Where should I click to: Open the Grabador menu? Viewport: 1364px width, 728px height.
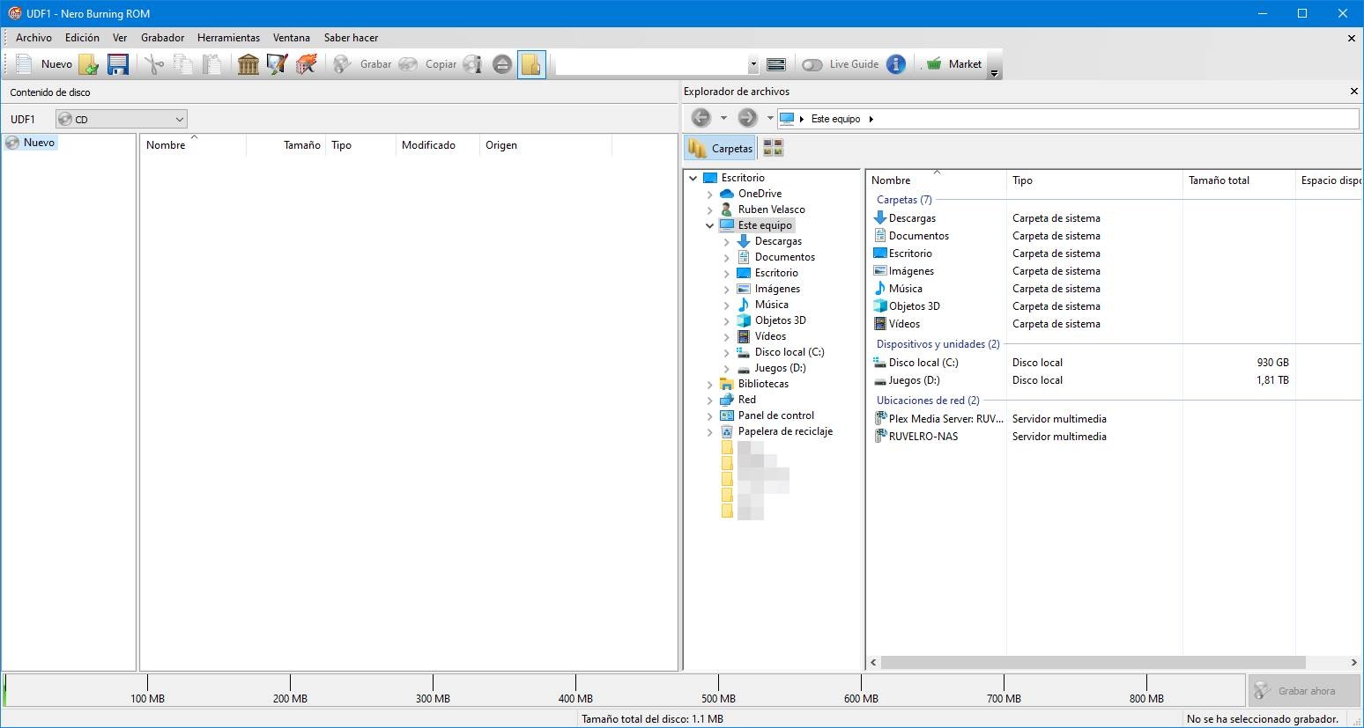pos(163,38)
